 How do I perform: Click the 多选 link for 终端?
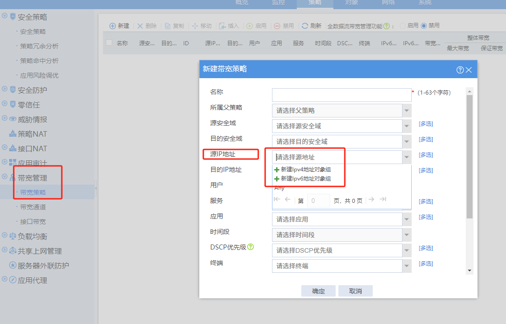(x=426, y=264)
